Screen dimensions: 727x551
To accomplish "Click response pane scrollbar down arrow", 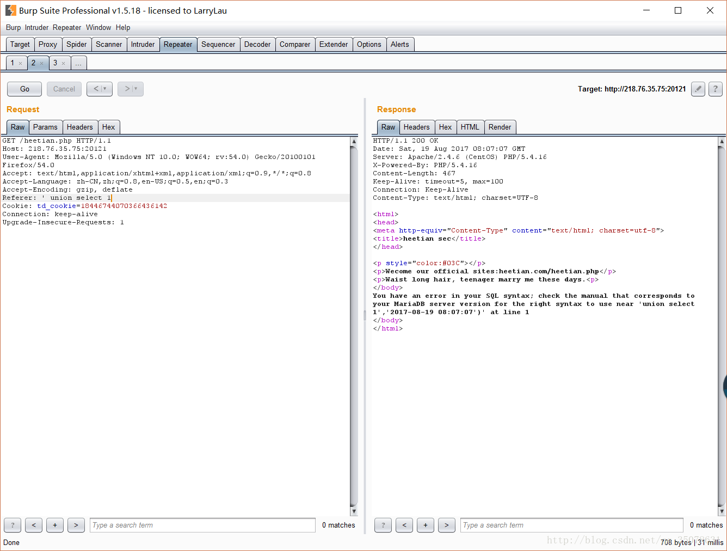I will tap(722, 511).
